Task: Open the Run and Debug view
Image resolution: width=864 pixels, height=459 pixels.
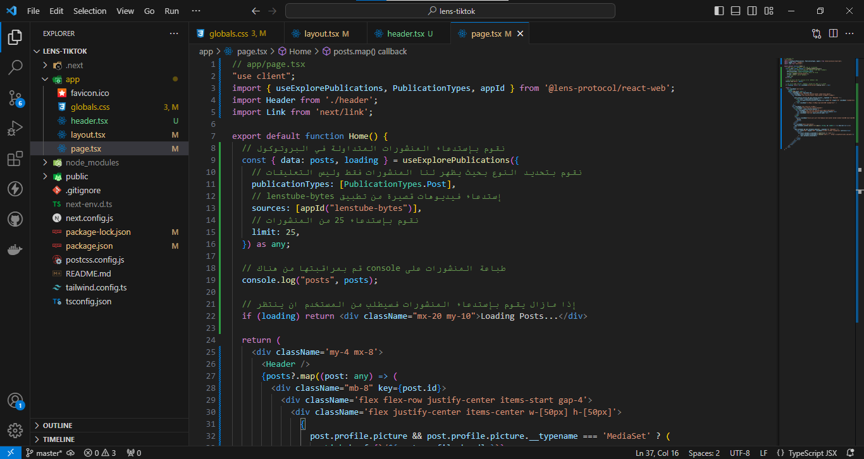Action: [x=15, y=128]
